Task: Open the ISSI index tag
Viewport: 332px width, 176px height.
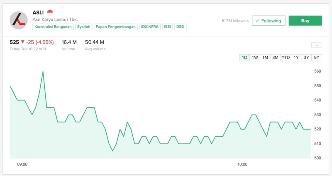Action: pos(168,27)
